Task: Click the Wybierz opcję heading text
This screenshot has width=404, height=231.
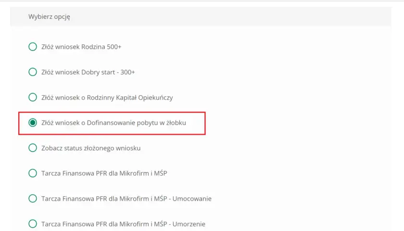Action: (49, 17)
